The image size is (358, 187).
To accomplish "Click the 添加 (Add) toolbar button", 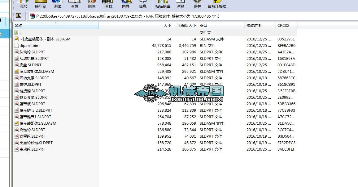I will click(x=23, y=4).
